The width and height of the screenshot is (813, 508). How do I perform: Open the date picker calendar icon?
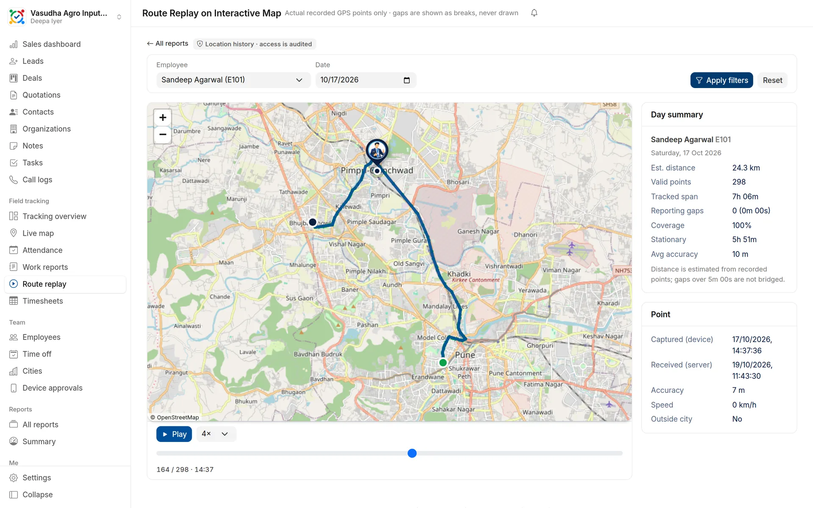click(x=407, y=80)
